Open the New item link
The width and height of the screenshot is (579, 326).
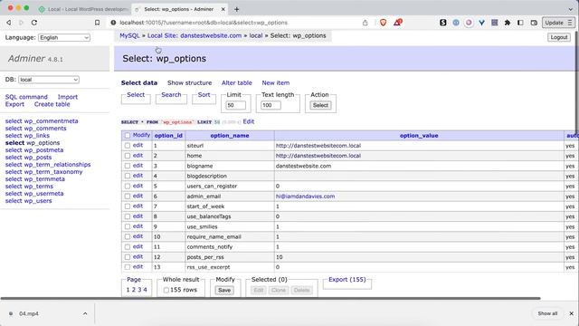pyautogui.click(x=276, y=82)
